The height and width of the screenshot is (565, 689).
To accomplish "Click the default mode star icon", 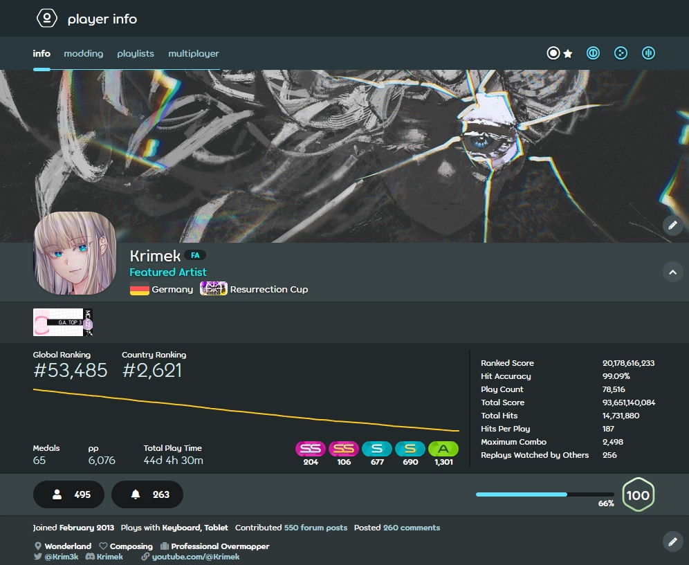I will [x=568, y=54].
